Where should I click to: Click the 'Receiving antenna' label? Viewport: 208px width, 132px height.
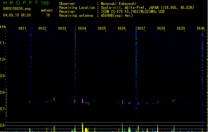click(76, 16)
